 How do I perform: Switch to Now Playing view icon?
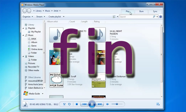point(158,104)
